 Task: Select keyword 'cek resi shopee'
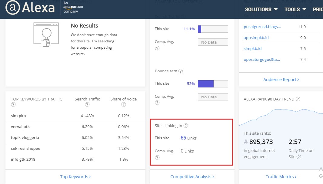[x=25, y=148]
